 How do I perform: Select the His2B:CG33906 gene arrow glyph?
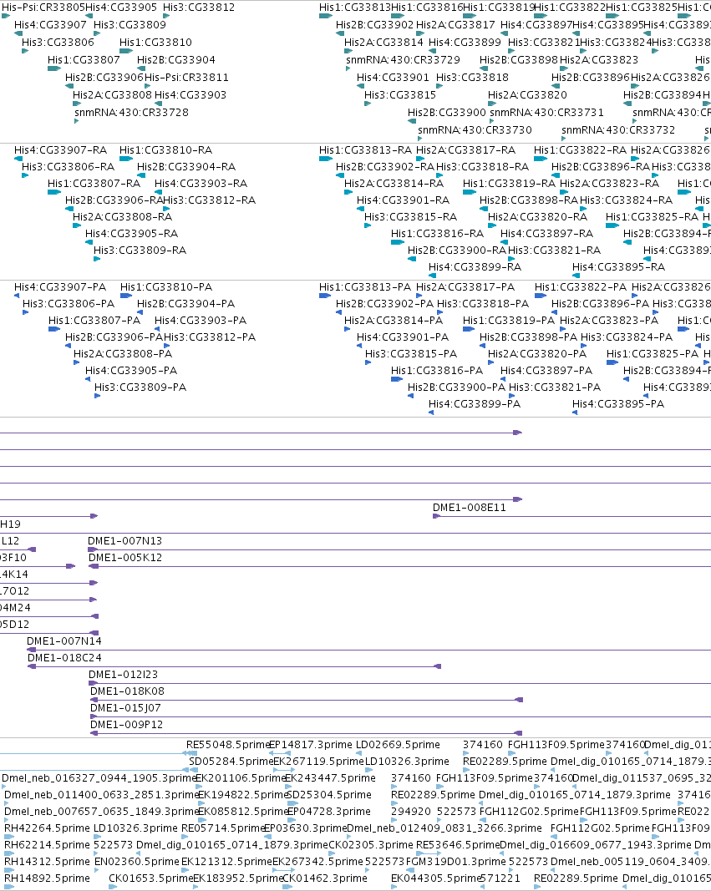69,86
